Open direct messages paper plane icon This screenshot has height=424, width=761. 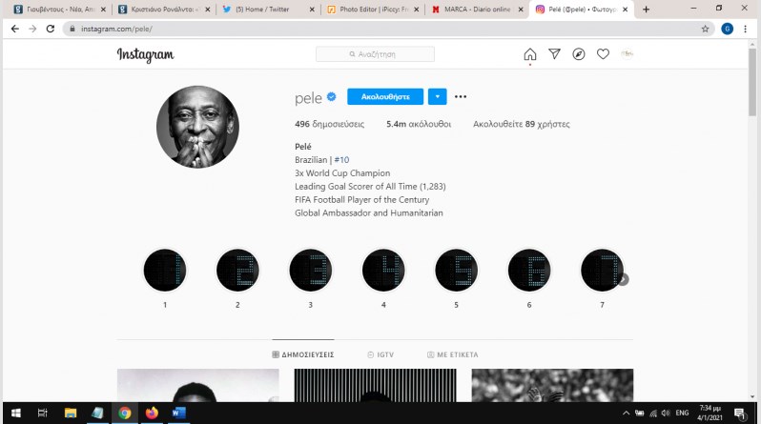(554, 54)
